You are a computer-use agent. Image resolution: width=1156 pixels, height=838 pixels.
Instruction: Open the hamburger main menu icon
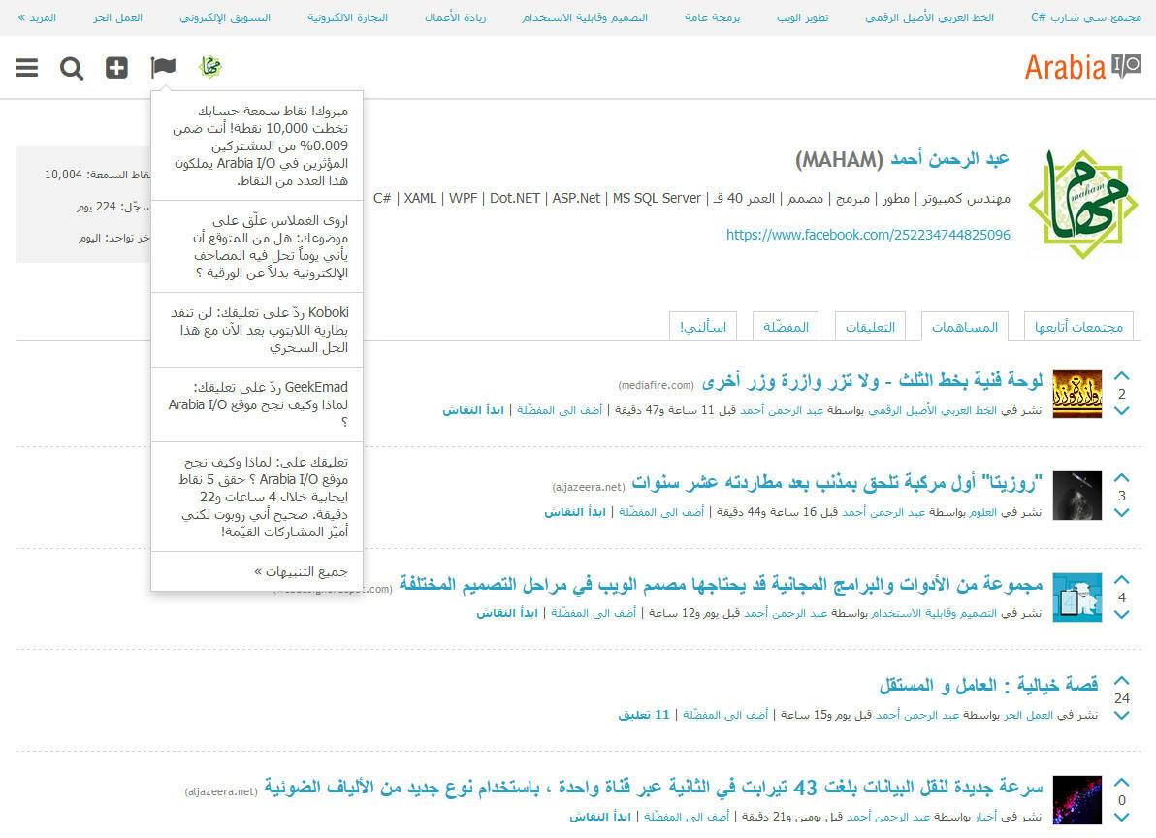click(x=27, y=68)
